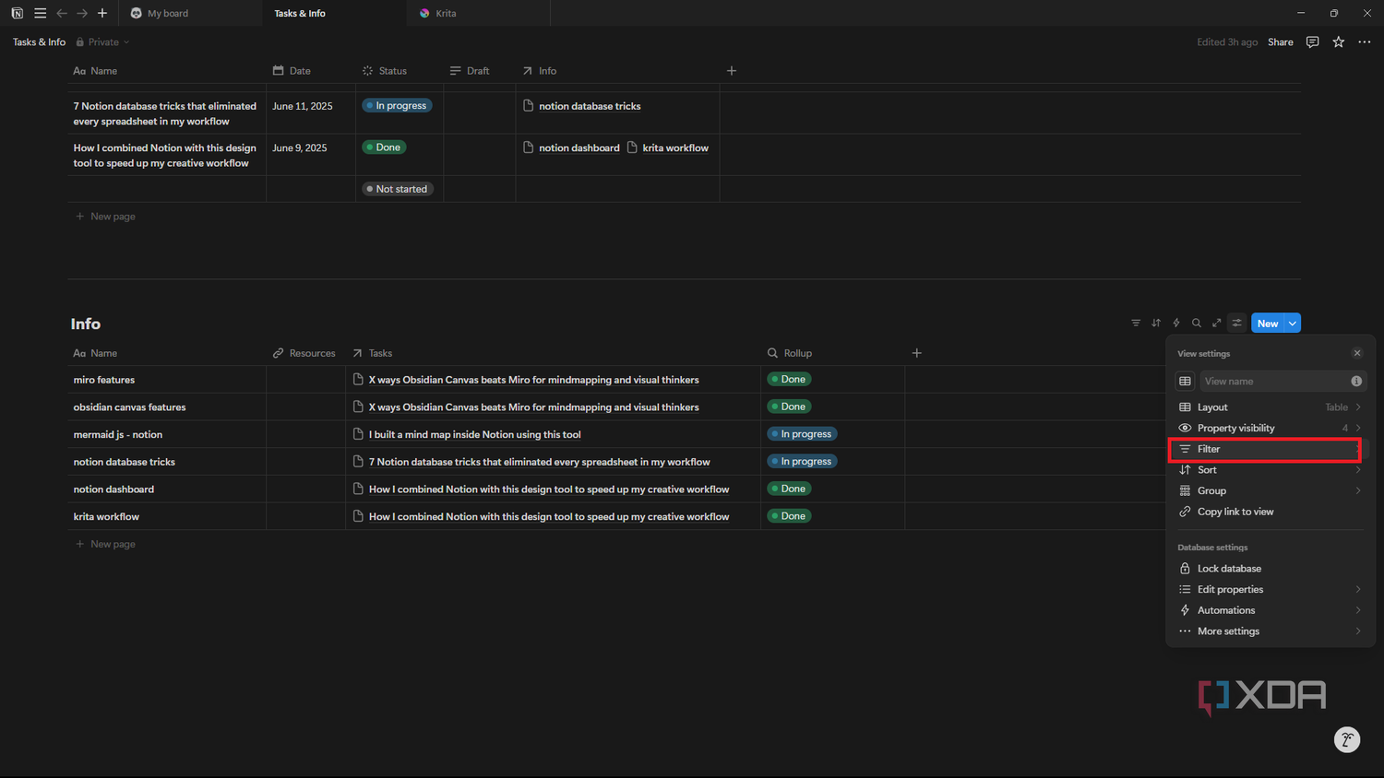1384x778 pixels.
Task: Click the info icon in View name field
Action: point(1356,381)
